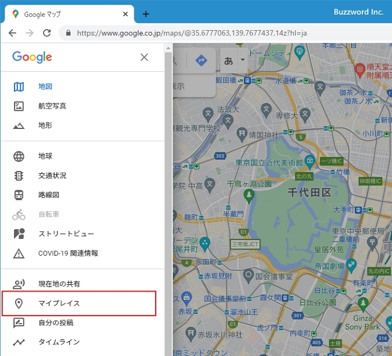The height and width of the screenshot is (356, 392).
Task: Reload the page with browser refresh
Action: pos(47,33)
